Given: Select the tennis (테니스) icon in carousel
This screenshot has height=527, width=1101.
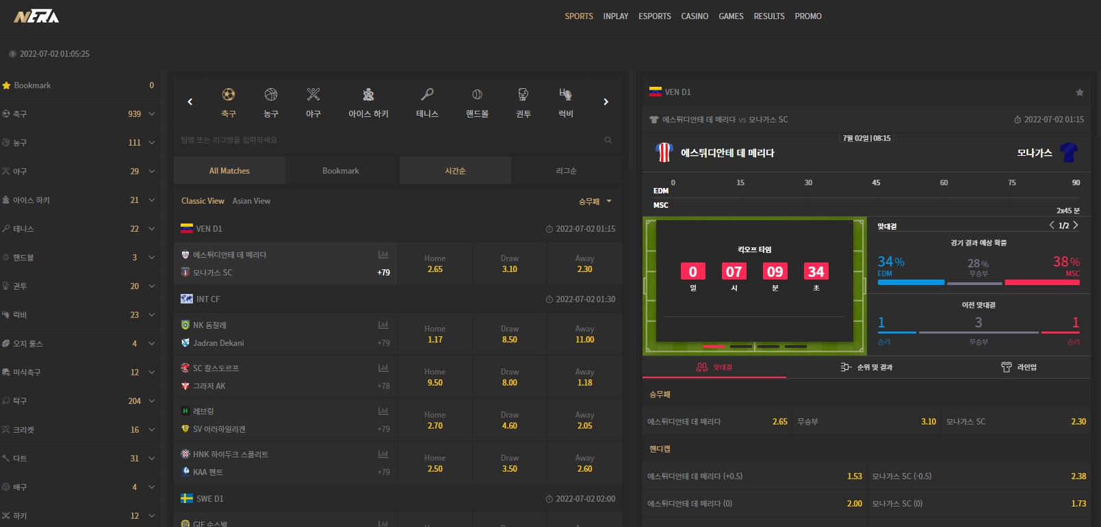Looking at the screenshot, I should coord(427,94).
